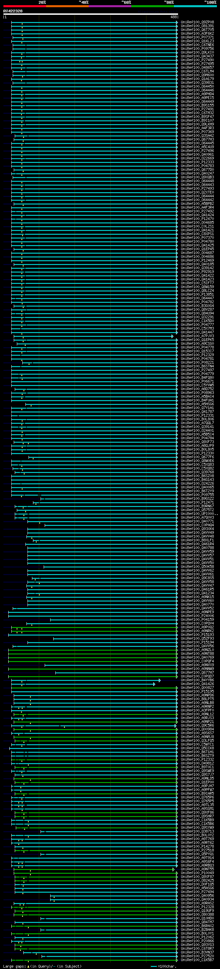Click UniRef100_A9NT55 entry
The height and width of the screenshot is (969, 220).
pyautogui.click(x=197, y=869)
